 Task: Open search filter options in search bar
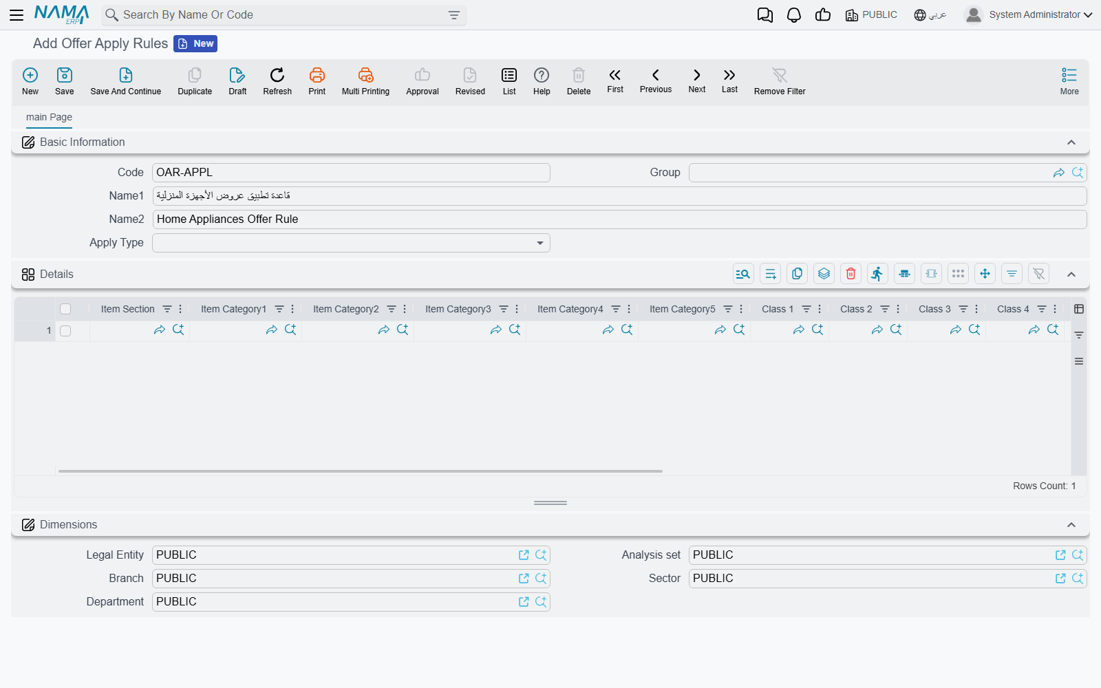454,15
